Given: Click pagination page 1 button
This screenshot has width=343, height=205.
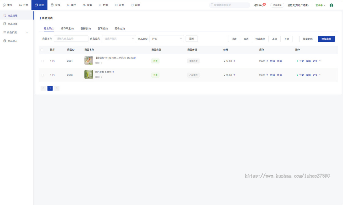Looking at the screenshot, I should pyautogui.click(x=50, y=88).
